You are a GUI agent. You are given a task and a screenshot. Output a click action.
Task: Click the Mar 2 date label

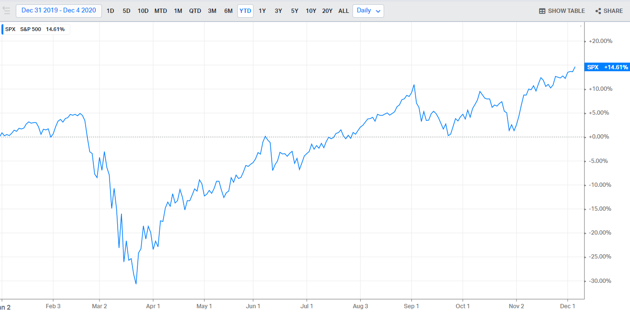pos(99,306)
